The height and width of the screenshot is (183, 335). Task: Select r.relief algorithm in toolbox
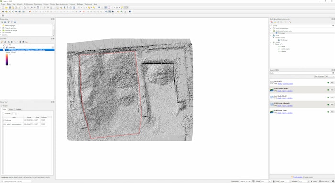tap(283, 46)
